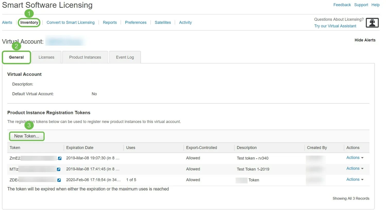Open Convert to Smart Licensing
Image resolution: width=386 pixels, height=214 pixels.
coord(71,23)
